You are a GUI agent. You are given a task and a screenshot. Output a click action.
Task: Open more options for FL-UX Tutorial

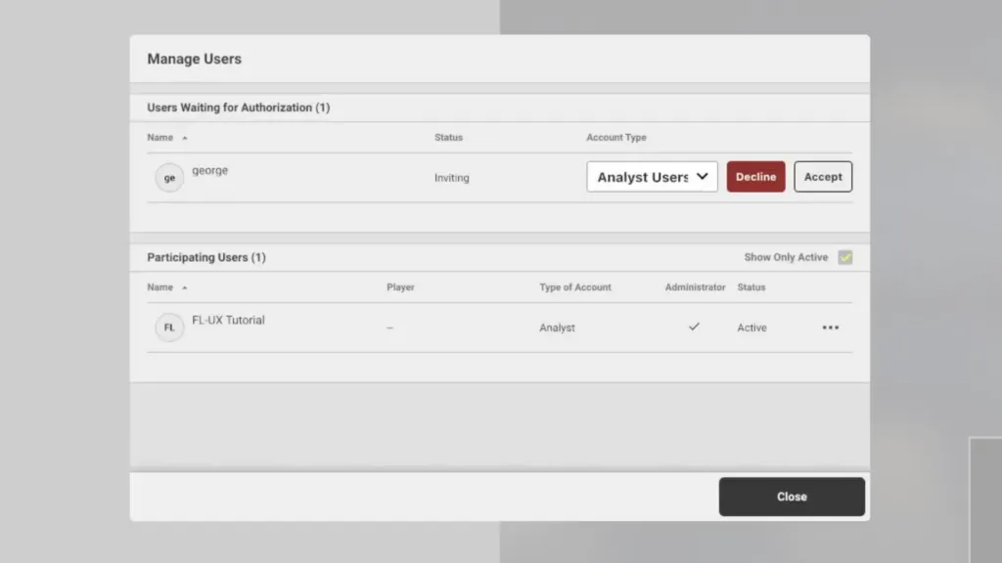pyautogui.click(x=830, y=327)
